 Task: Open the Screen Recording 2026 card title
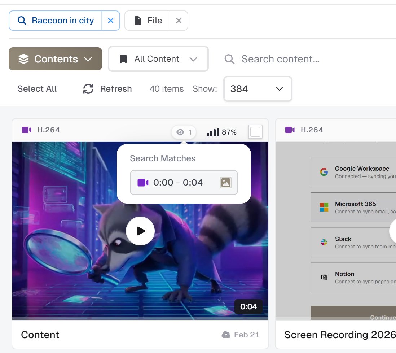click(340, 335)
